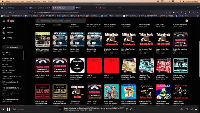Adjust the player volume icon
Viewport: 200px width, 113px height.
tap(181, 109)
